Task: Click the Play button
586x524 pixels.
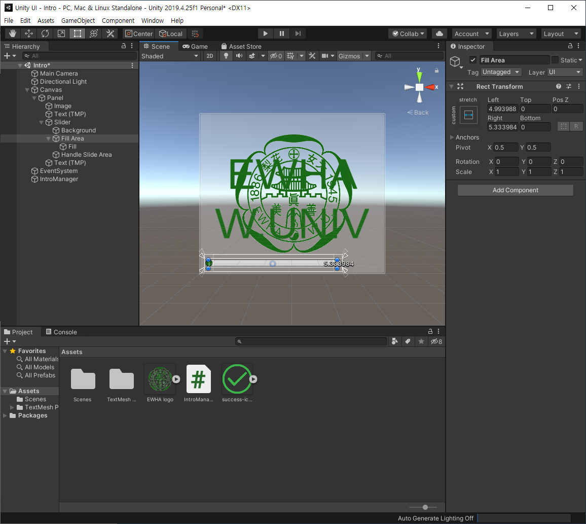Action: (x=265, y=33)
